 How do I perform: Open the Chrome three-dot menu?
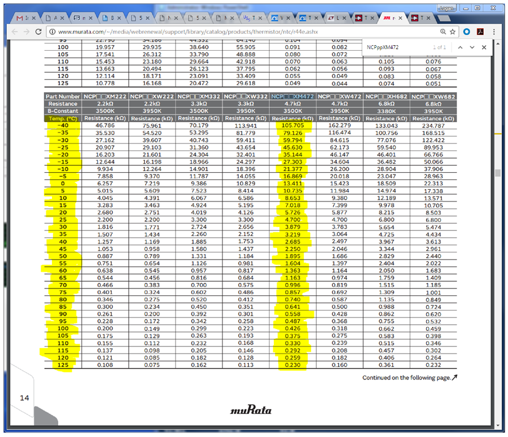(494, 32)
